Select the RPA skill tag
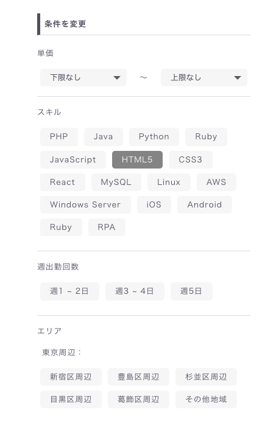This screenshot has width=265, height=421. click(107, 227)
